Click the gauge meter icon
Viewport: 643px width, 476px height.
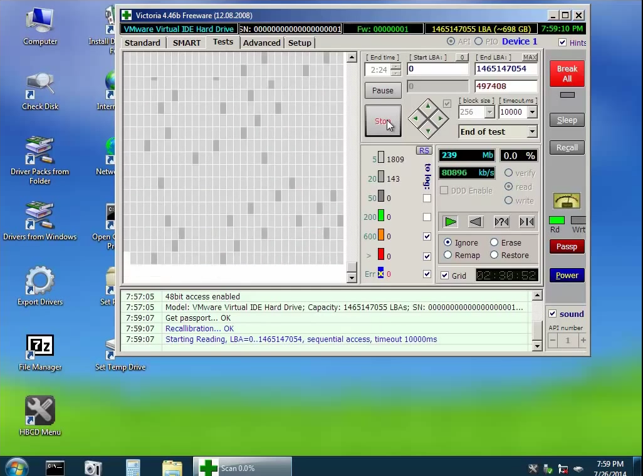(567, 200)
